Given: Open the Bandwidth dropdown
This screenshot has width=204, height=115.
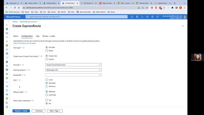Looking at the screenshot, I should [x=74, y=75].
